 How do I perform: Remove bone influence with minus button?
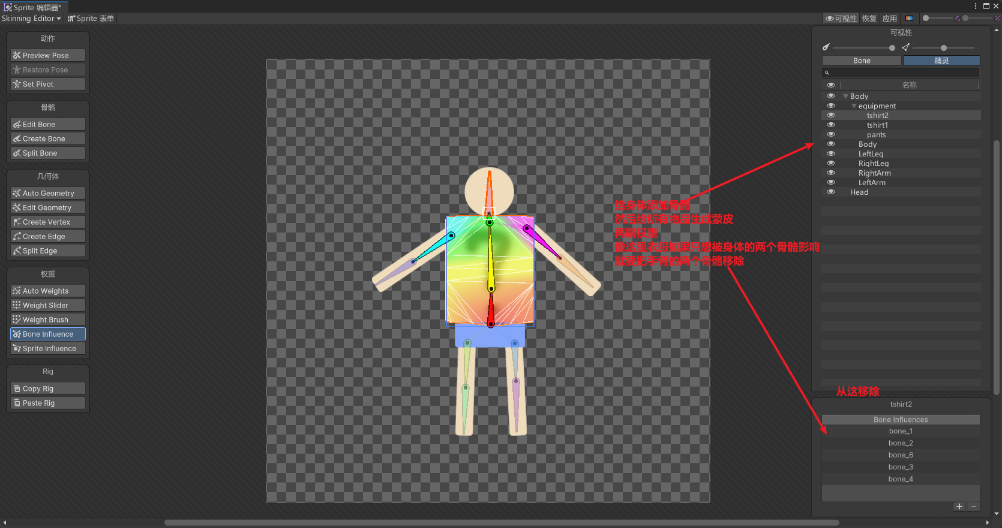973,506
